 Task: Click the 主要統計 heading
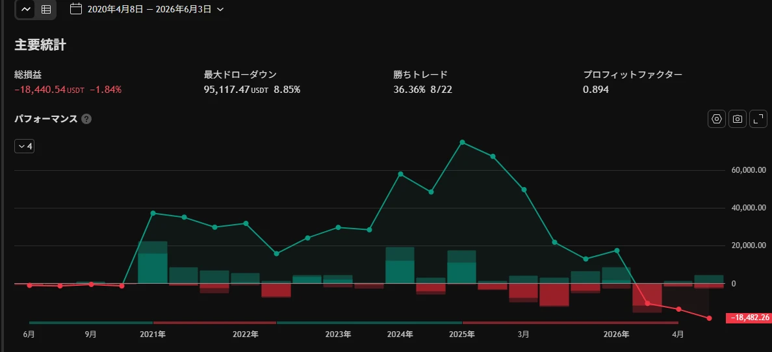point(40,45)
